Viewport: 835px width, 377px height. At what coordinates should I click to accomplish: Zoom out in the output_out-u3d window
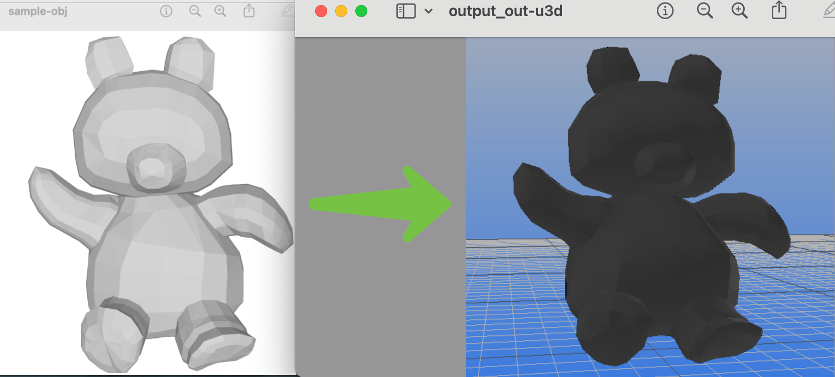click(705, 11)
